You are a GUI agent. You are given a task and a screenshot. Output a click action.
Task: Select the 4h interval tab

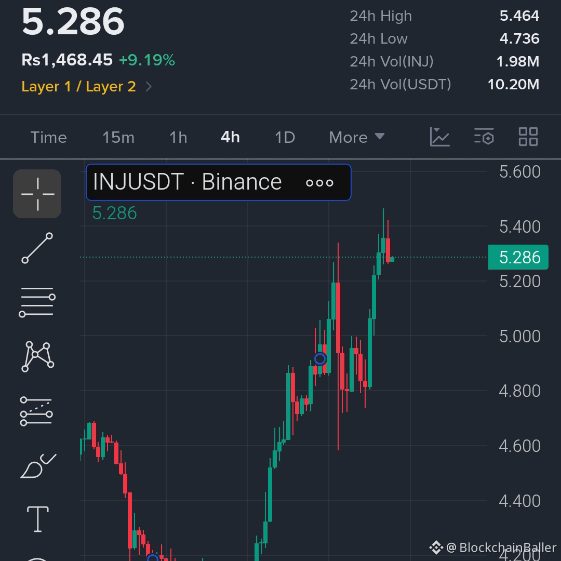pos(231,137)
